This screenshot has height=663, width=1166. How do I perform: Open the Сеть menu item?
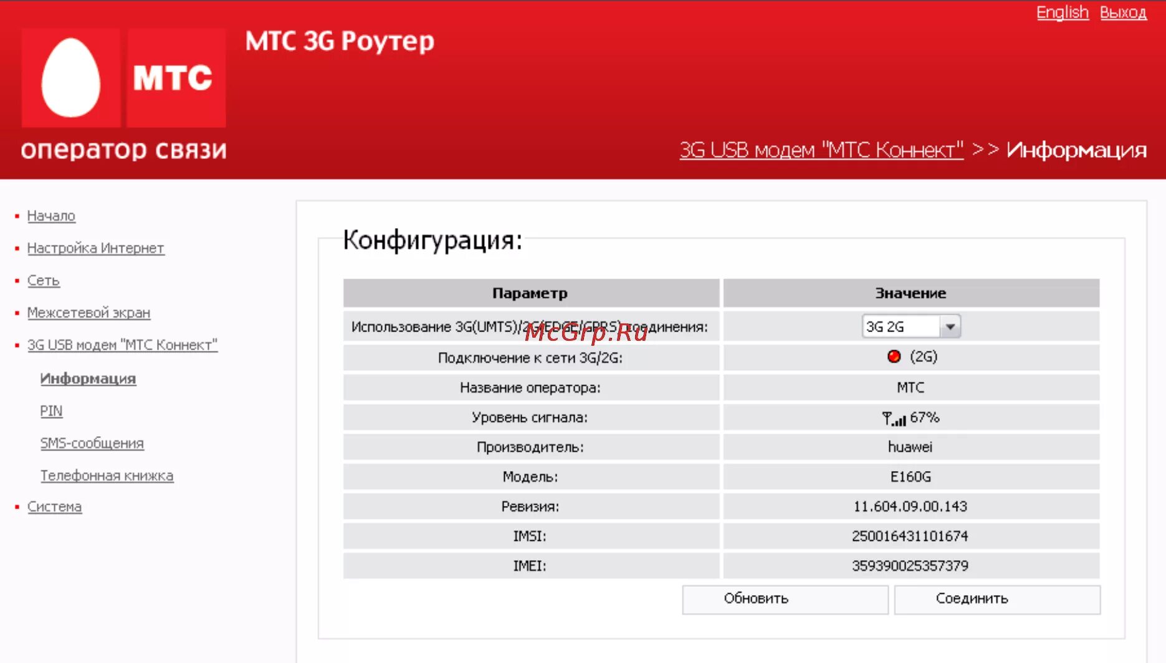pyautogui.click(x=44, y=280)
